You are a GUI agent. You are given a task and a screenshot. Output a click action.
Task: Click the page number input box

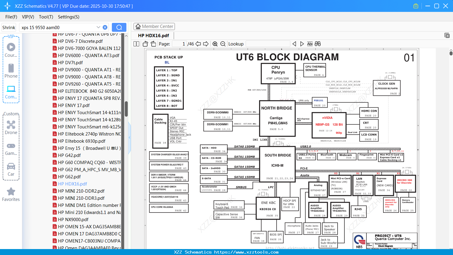(180, 44)
